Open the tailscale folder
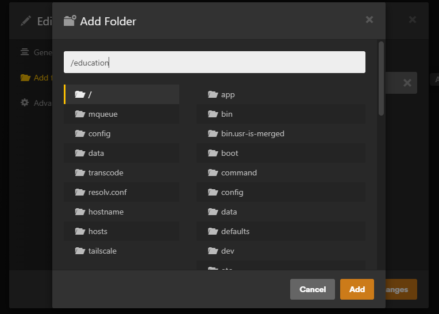This screenshot has height=314, width=439. (x=121, y=251)
